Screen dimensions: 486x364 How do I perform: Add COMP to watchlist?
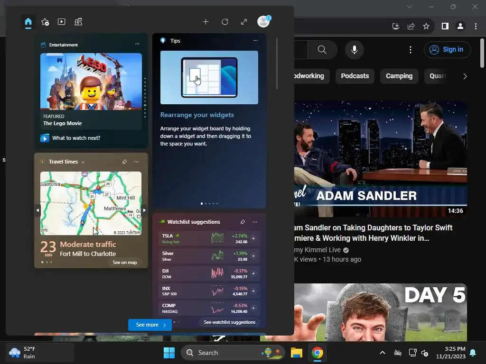tap(253, 308)
